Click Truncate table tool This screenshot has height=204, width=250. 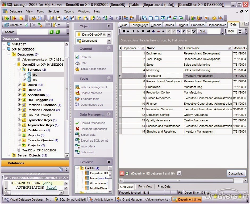[90, 99]
